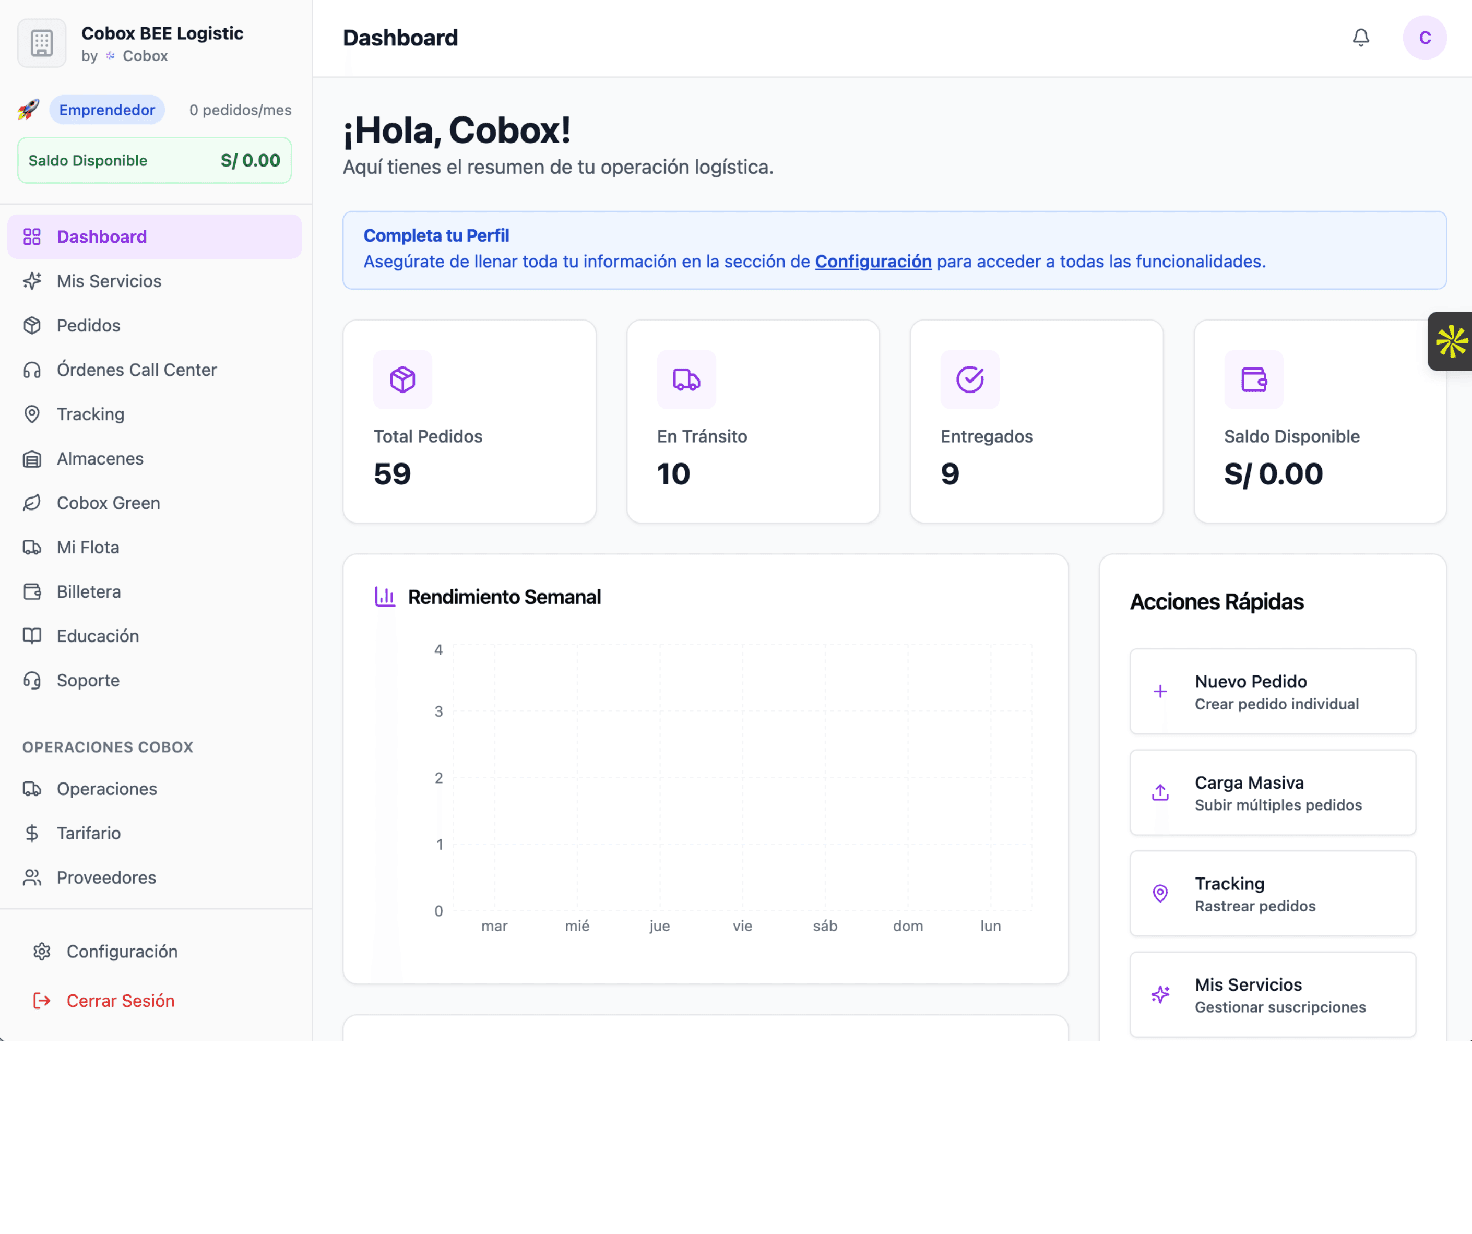Viewport: 1472px width, 1234px height.
Task: Click the Emprendedor plan badge
Action: (x=106, y=110)
